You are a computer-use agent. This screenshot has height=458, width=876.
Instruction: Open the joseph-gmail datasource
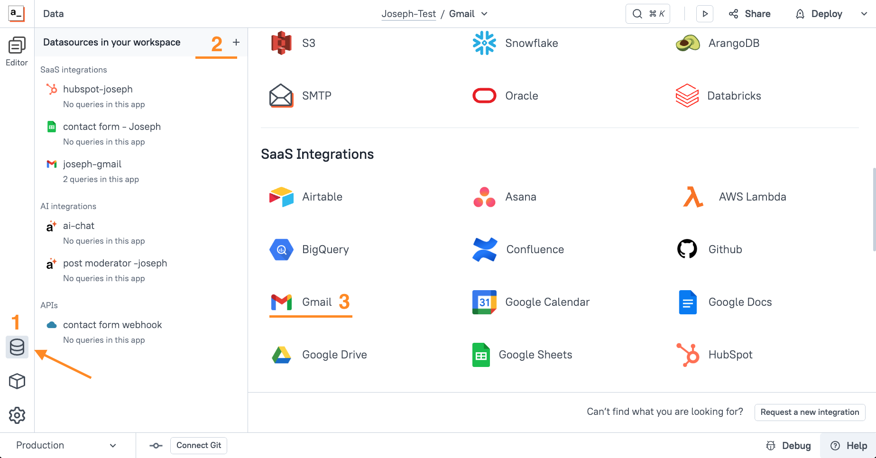[x=92, y=164]
